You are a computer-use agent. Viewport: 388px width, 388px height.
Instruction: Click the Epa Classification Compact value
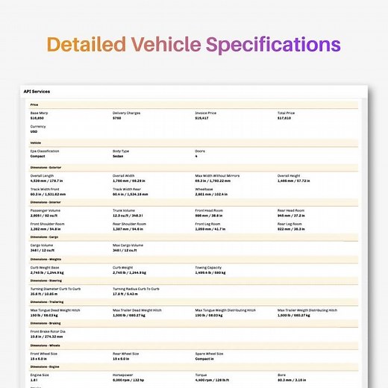click(37, 156)
